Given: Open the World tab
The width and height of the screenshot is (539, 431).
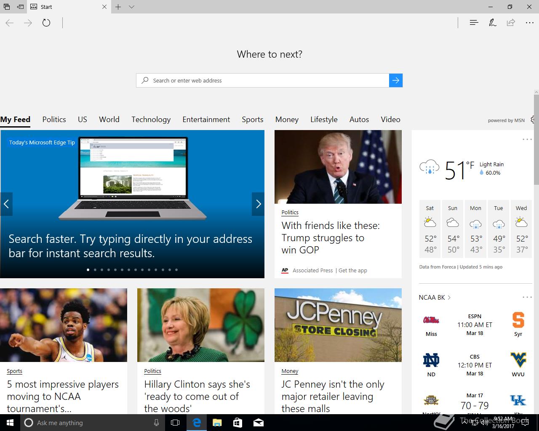Looking at the screenshot, I should point(109,120).
